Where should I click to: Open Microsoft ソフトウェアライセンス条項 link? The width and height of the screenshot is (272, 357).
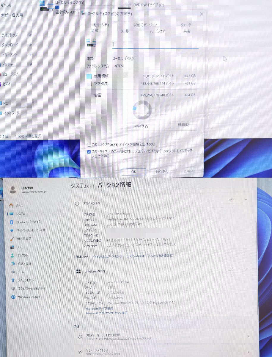(107, 313)
